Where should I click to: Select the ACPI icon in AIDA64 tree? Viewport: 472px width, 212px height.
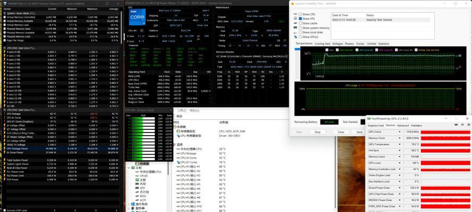[x=137, y=200]
